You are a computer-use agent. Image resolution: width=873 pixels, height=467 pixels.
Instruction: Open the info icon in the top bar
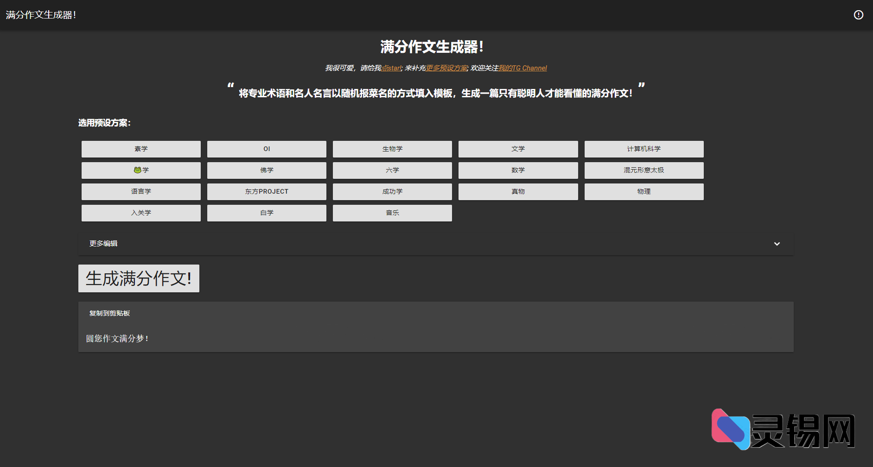tap(858, 14)
